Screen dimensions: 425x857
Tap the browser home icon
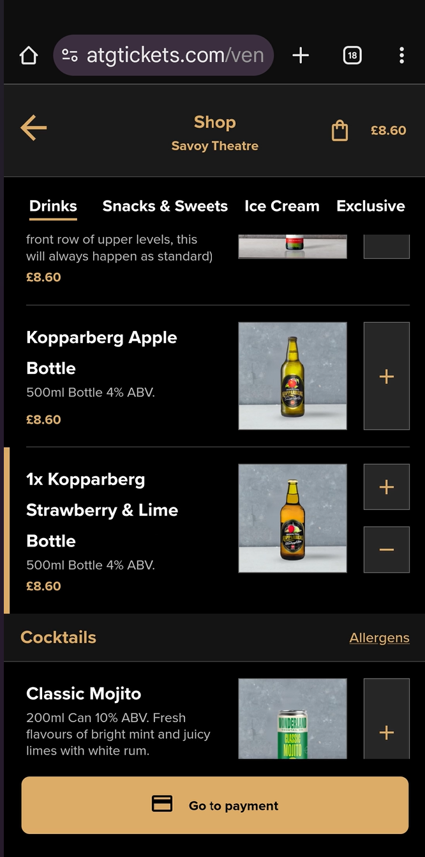pyautogui.click(x=29, y=56)
